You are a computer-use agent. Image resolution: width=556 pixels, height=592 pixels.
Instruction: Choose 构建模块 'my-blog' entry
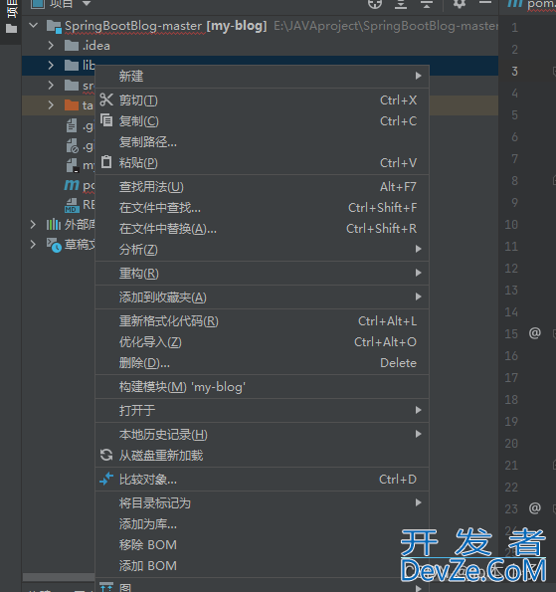point(262,387)
